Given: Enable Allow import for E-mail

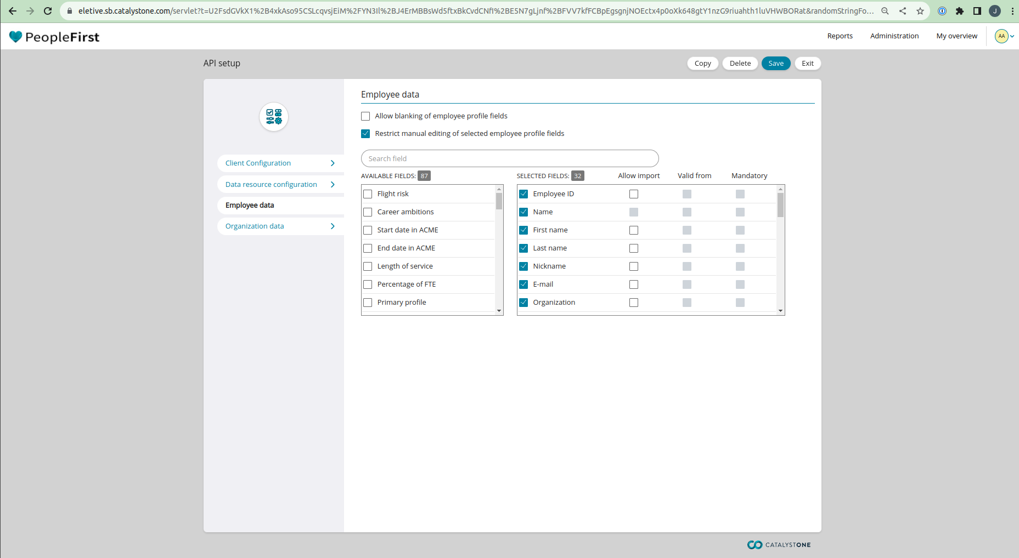Looking at the screenshot, I should coord(634,284).
